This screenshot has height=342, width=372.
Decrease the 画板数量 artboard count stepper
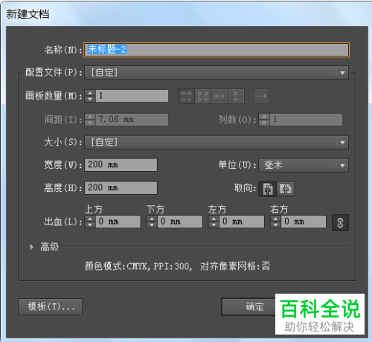[90, 99]
